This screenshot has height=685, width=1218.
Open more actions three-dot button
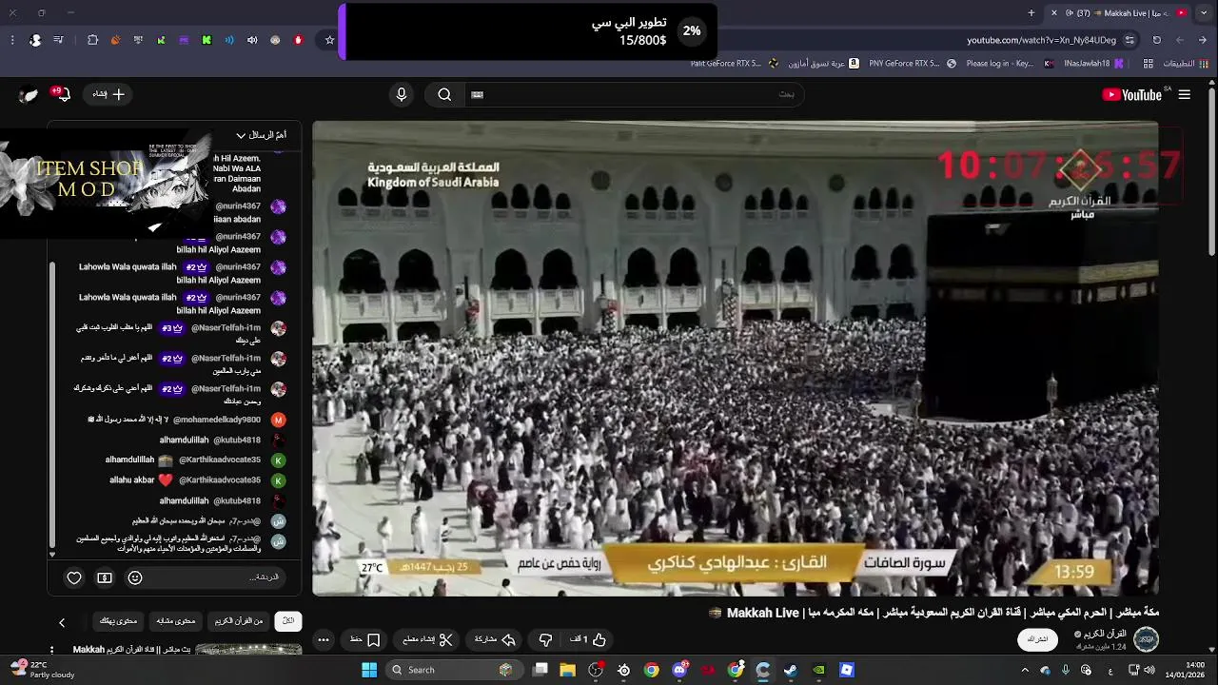(x=324, y=639)
